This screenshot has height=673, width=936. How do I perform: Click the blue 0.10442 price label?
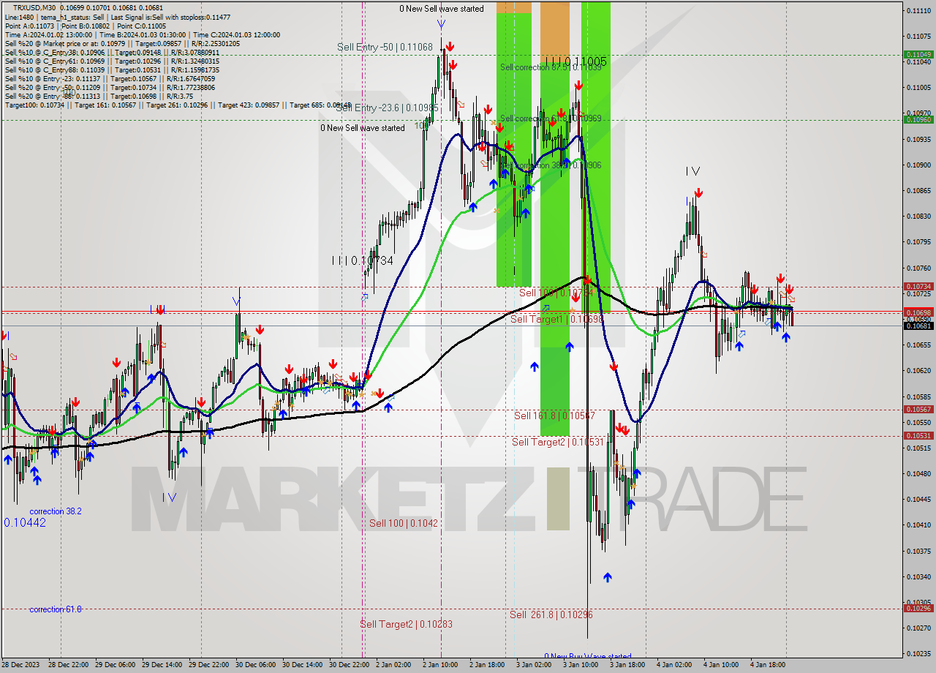pyautogui.click(x=25, y=522)
